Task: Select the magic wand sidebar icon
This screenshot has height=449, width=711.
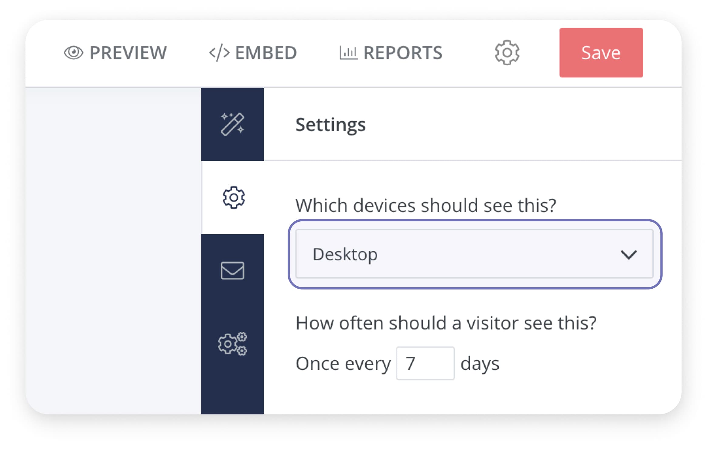Action: pos(232,124)
